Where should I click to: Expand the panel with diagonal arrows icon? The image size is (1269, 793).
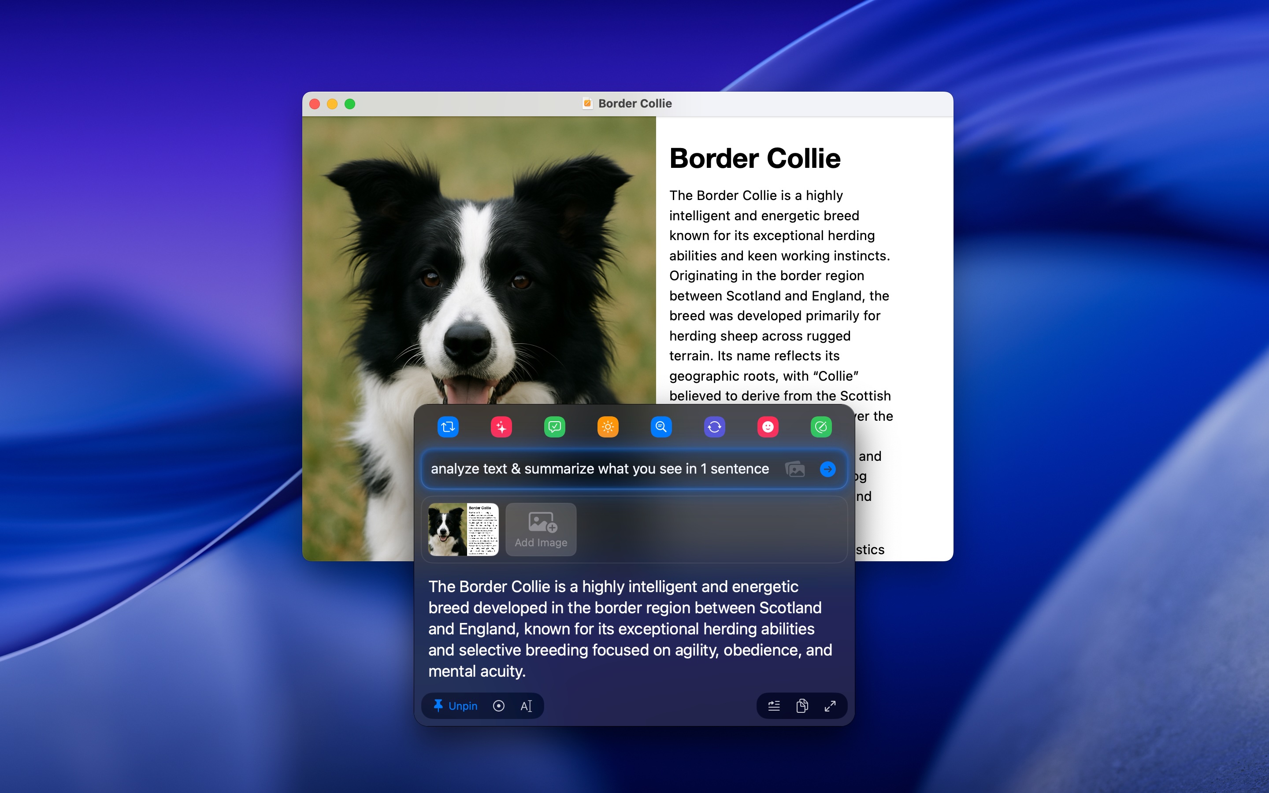click(830, 706)
